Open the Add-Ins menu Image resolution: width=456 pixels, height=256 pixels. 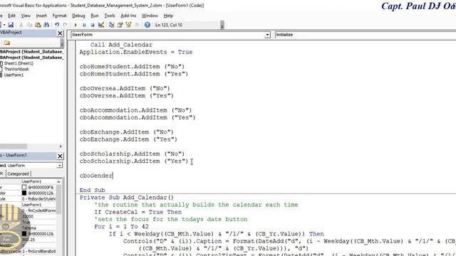(128, 16)
